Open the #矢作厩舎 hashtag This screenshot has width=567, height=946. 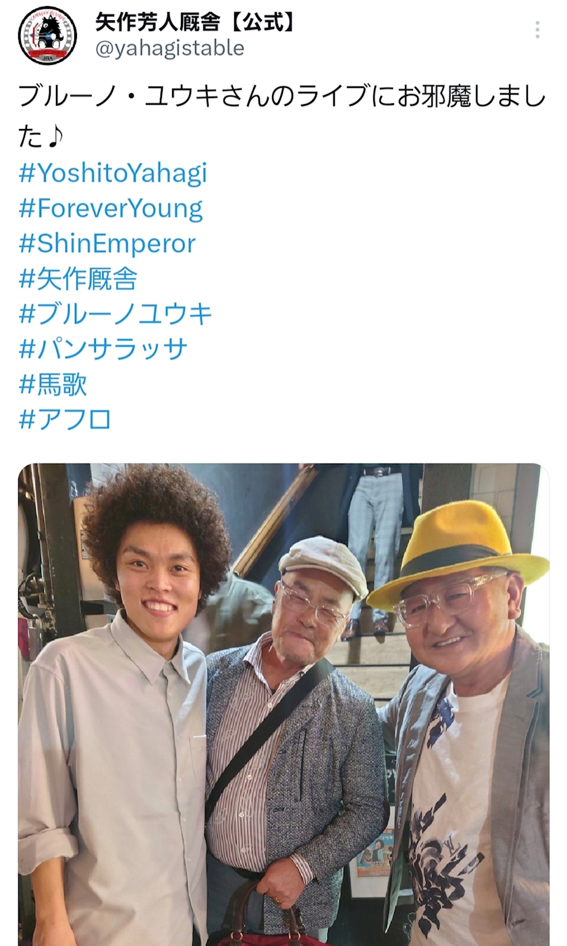78,278
